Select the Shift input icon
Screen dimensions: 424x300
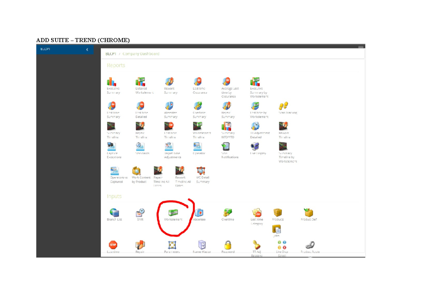pyautogui.click(x=140, y=213)
